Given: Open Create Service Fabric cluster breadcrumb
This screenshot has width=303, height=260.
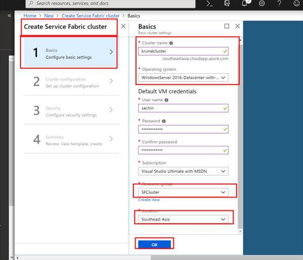Looking at the screenshot, I should pyautogui.click(x=90, y=16).
